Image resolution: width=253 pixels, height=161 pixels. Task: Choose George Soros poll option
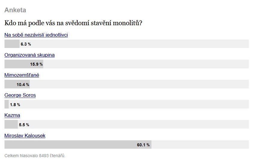(20, 95)
